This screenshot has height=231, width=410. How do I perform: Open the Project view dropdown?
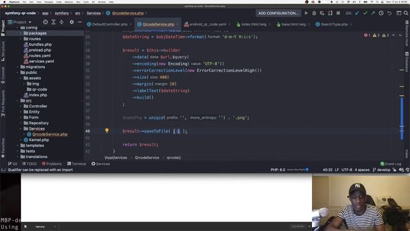[x=20, y=22]
